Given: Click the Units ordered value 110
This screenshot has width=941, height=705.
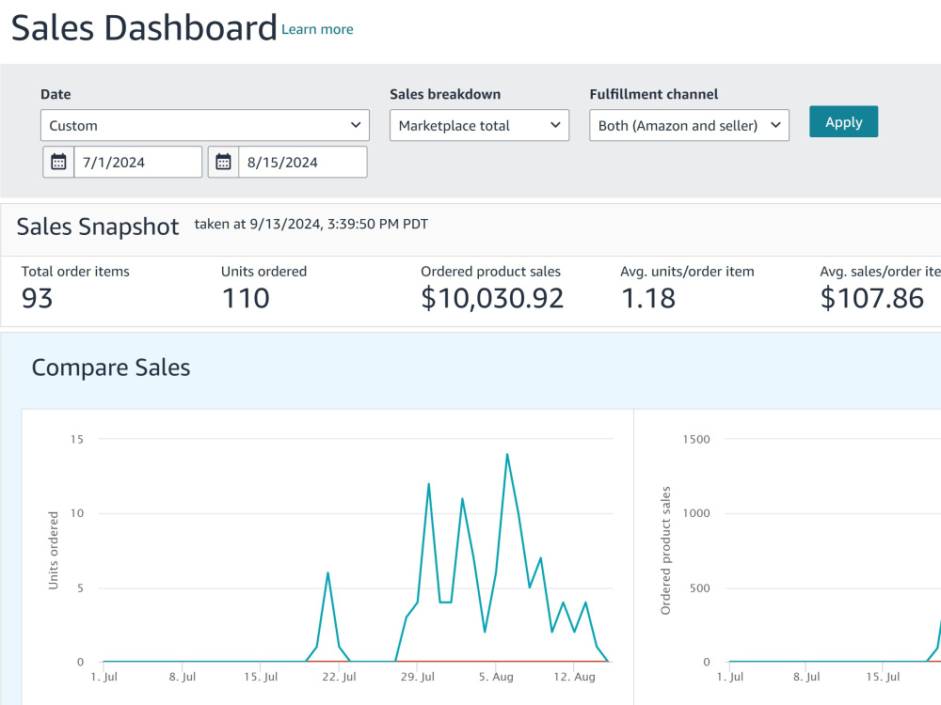Looking at the screenshot, I should [x=246, y=298].
